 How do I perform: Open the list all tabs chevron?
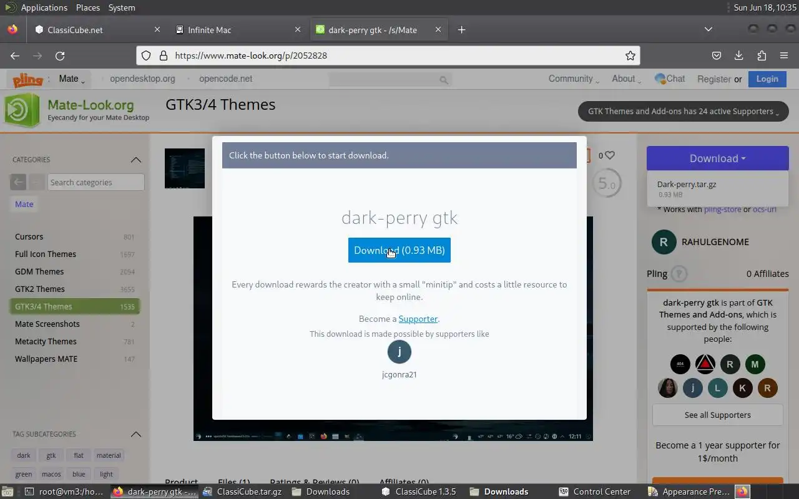(708, 29)
